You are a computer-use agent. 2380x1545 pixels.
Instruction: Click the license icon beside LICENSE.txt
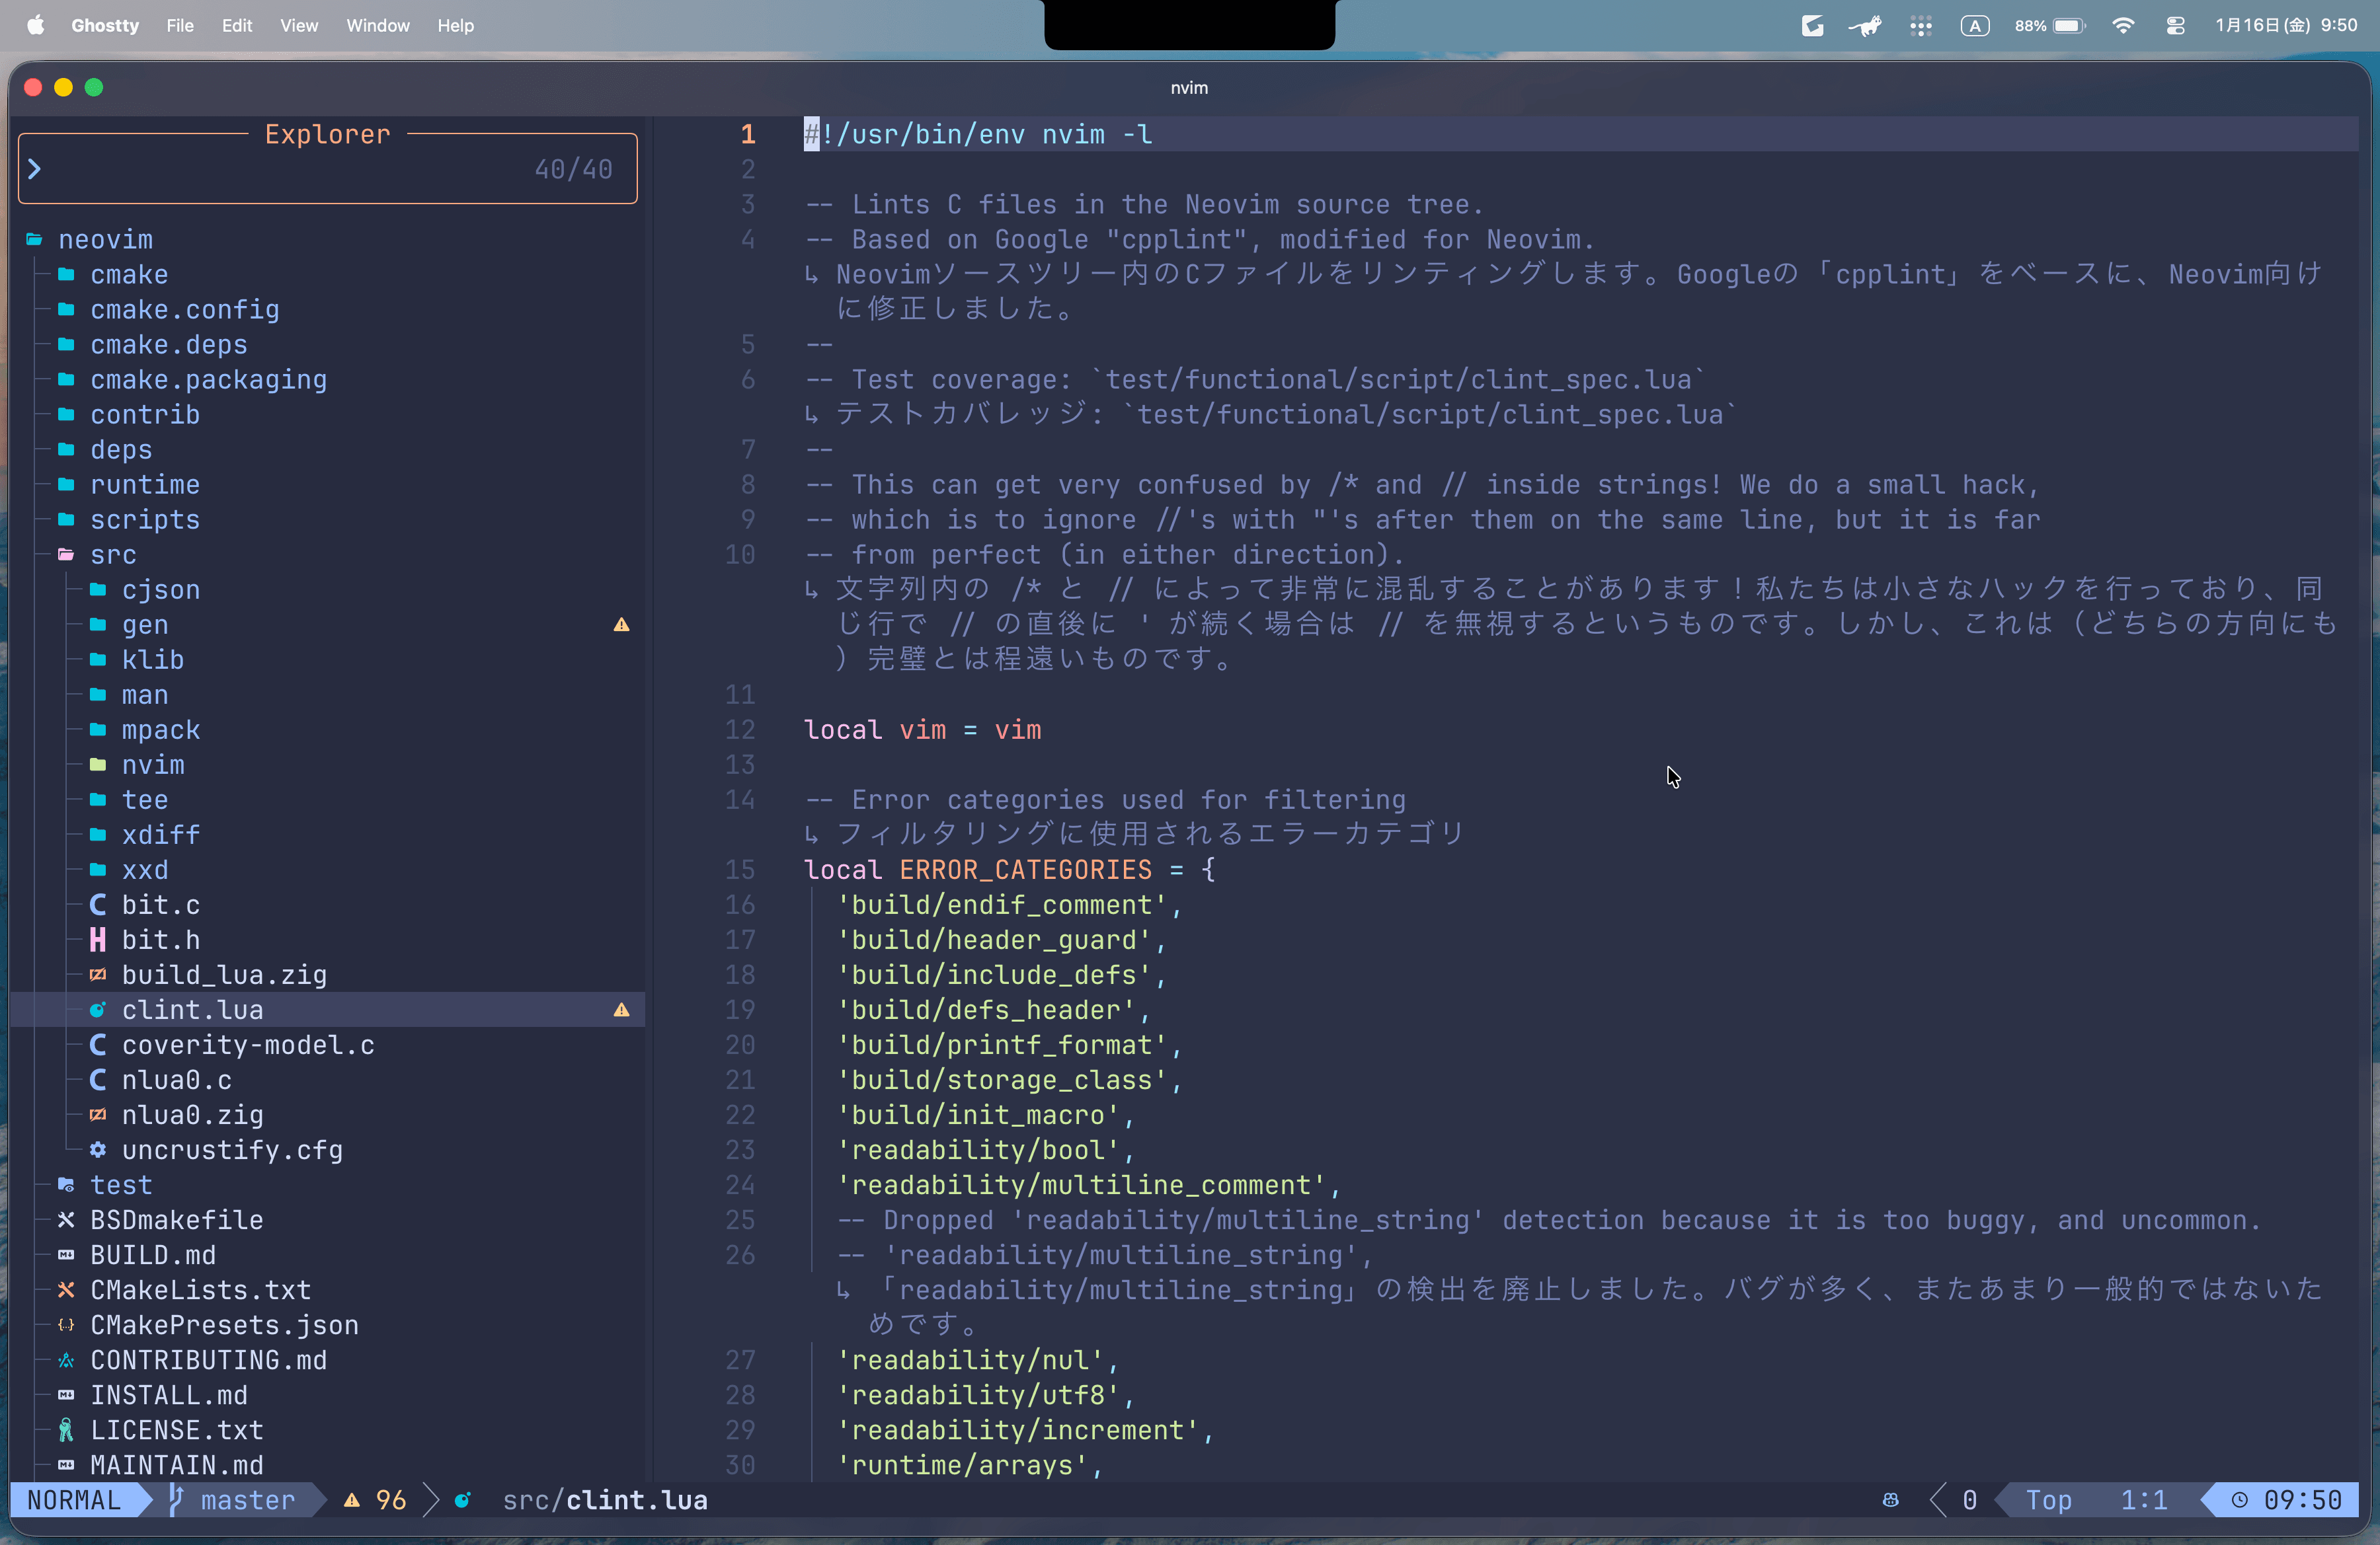[x=66, y=1429]
